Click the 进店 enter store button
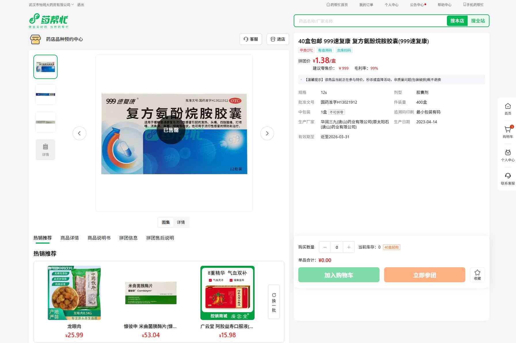 point(278,39)
